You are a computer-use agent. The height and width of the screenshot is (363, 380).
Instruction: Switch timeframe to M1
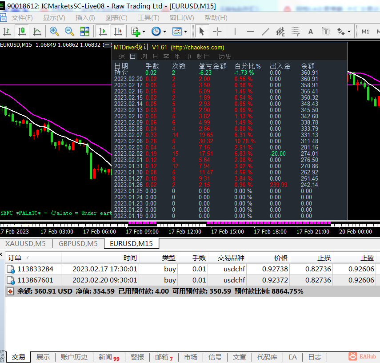365,32
